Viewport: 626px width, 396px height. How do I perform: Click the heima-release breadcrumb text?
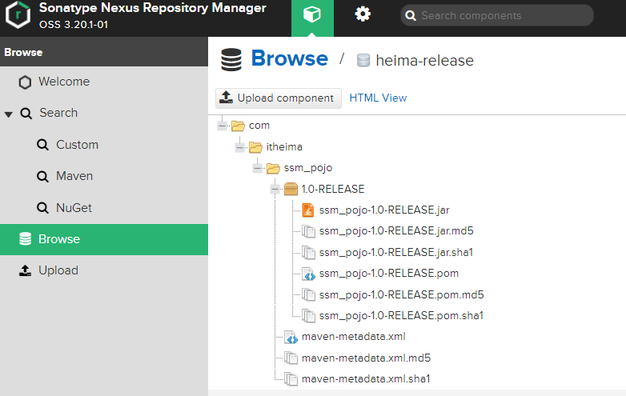(x=424, y=61)
